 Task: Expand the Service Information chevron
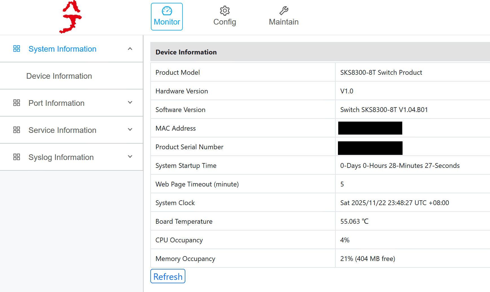coord(130,130)
